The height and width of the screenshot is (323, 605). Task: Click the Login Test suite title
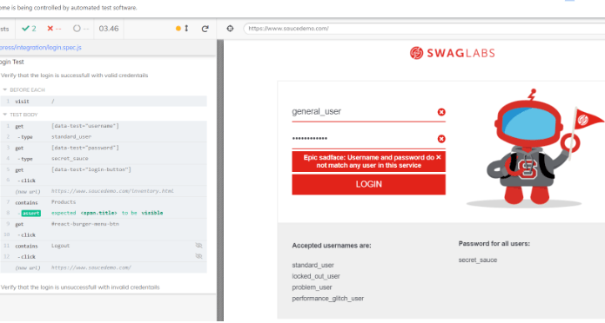click(x=12, y=62)
